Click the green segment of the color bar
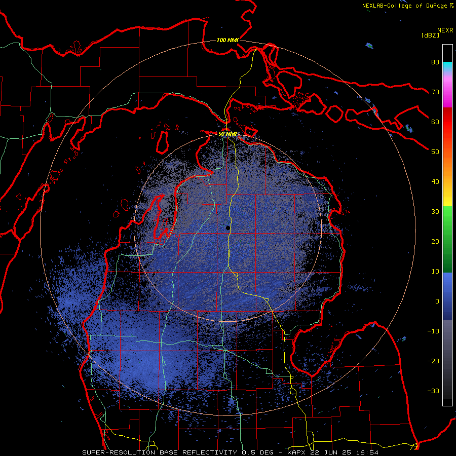 447,239
